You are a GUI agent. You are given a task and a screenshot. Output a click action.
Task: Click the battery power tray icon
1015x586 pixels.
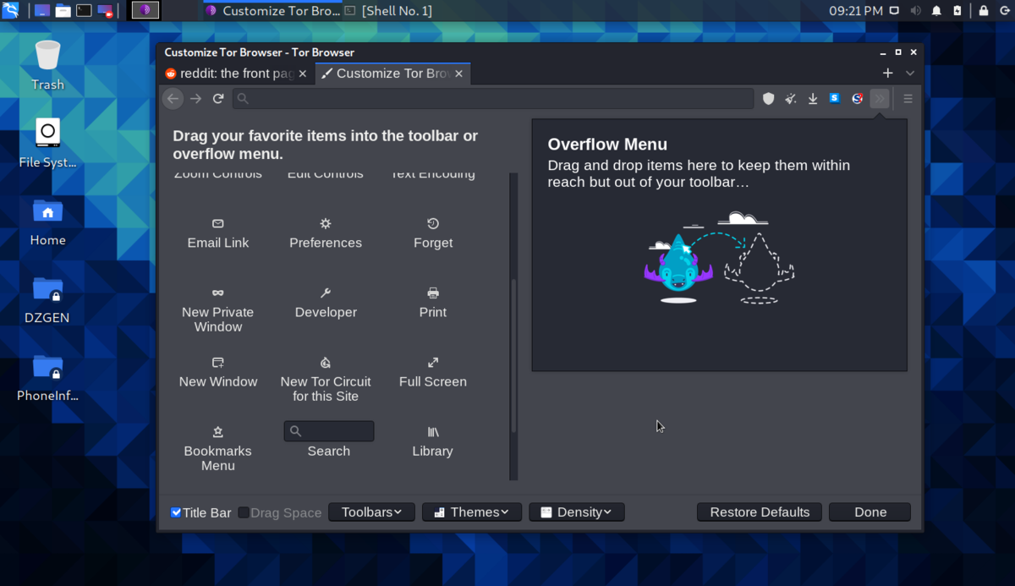pyautogui.click(x=957, y=11)
